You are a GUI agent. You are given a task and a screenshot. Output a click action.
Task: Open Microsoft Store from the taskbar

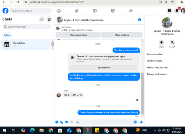[60, 130]
